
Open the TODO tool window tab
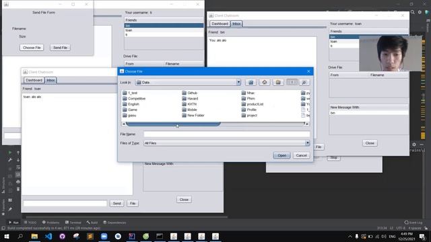pyautogui.click(x=30, y=223)
